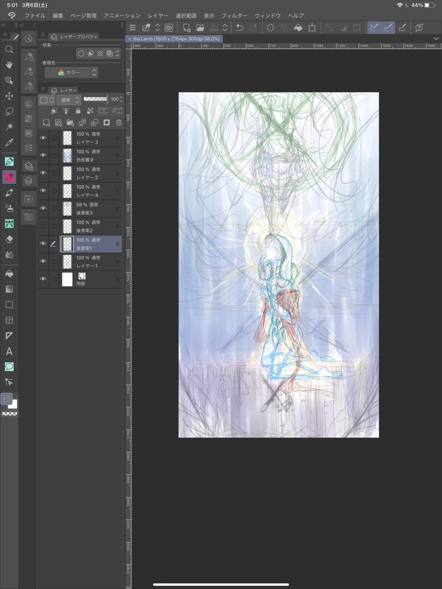442x589 pixels.
Task: Select the Fill bucket tool in toolbox
Action: click(x=9, y=274)
